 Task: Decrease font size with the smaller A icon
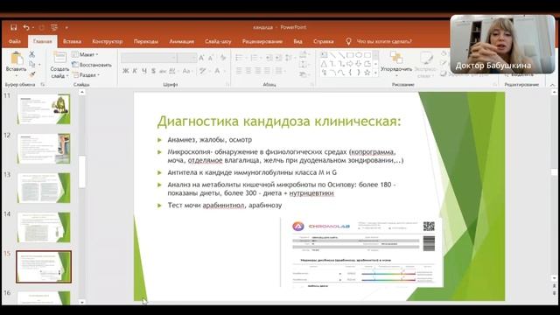[211, 58]
